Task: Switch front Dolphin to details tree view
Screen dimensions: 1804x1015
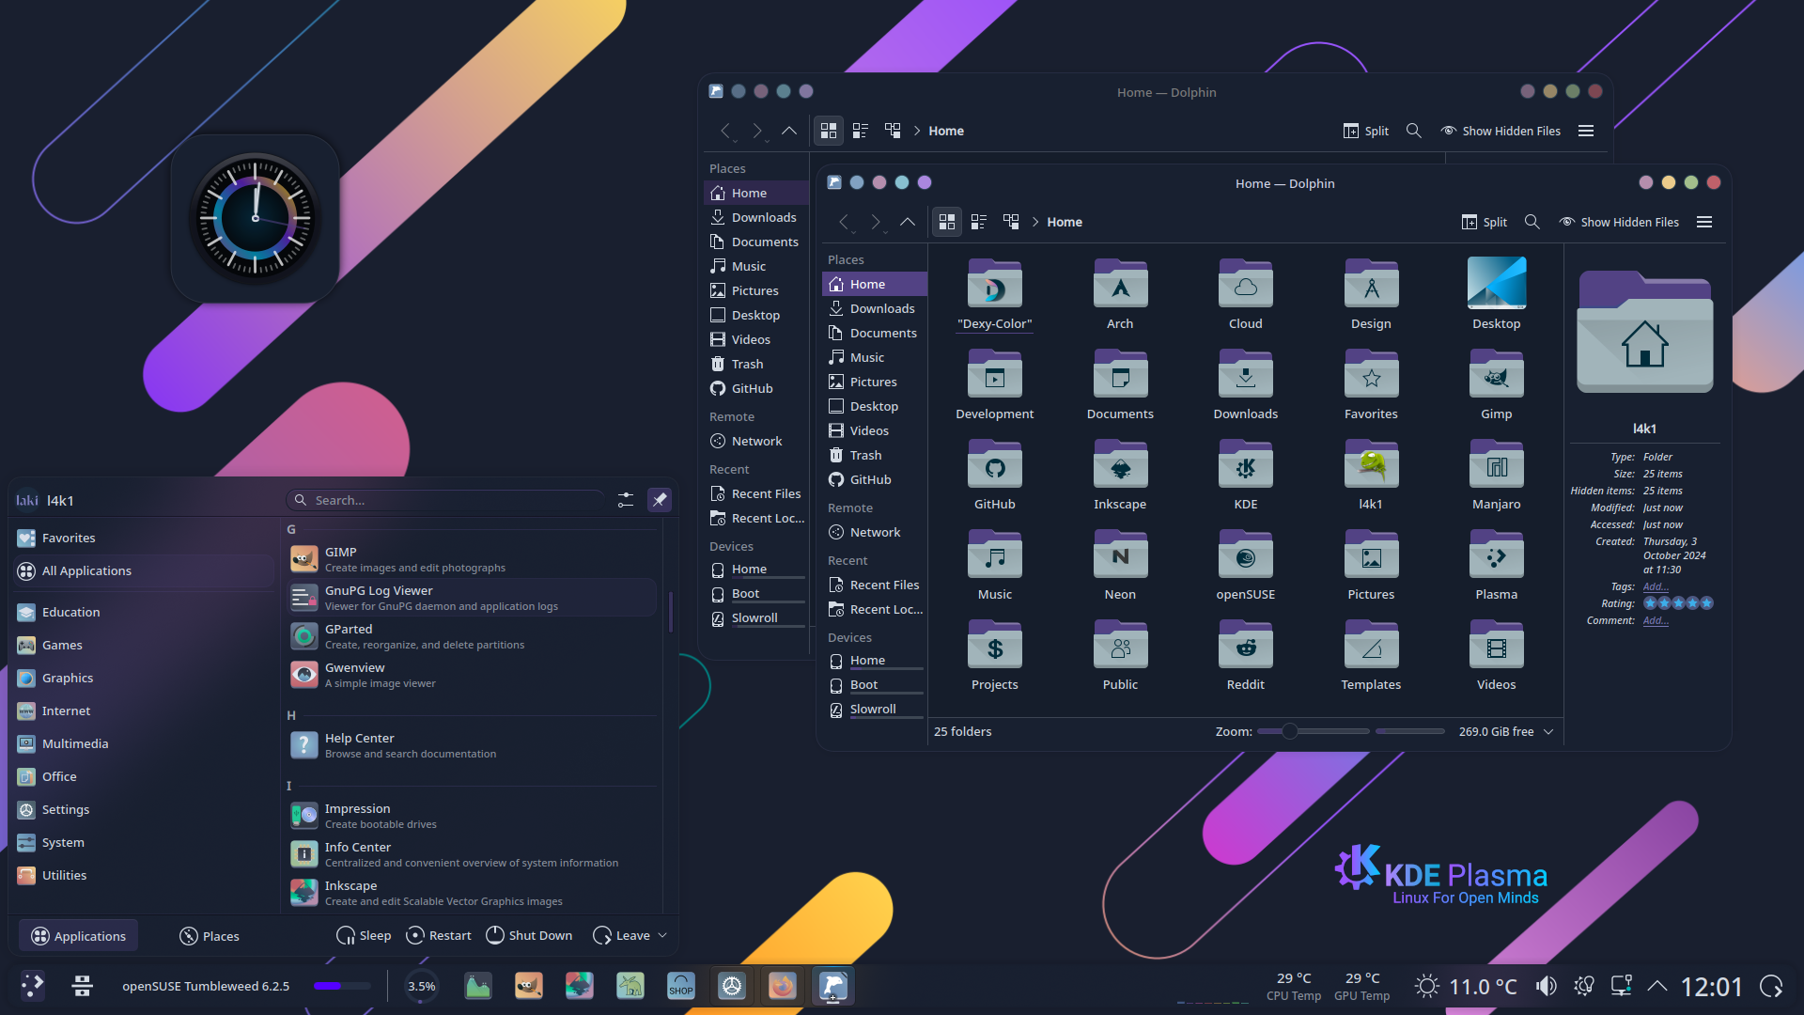Action: click(1011, 222)
